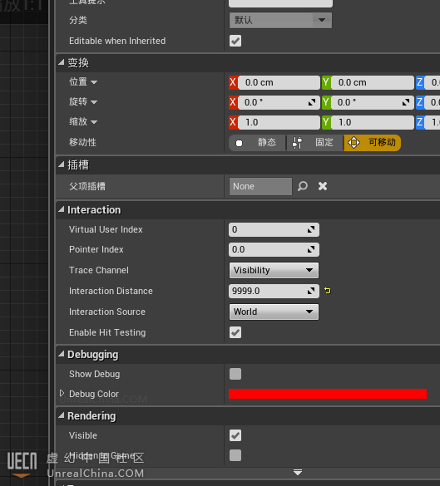Uncheck the Visible rendering checkbox
Viewport: 440px width, 486px height.
click(235, 435)
